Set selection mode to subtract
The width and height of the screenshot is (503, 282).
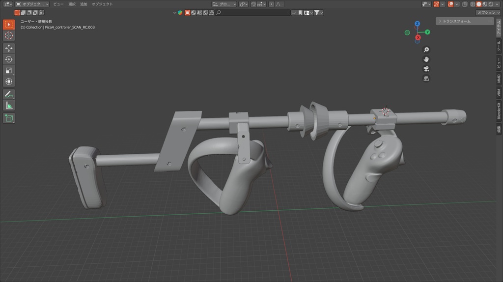(x=29, y=12)
